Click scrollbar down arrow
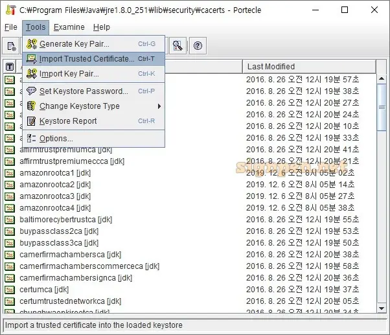390x335 pixels. (382, 308)
